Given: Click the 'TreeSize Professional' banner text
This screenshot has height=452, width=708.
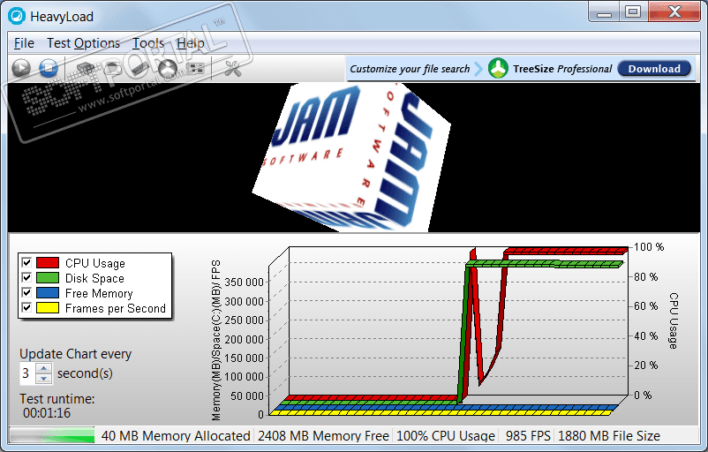Looking at the screenshot, I should 562,69.
